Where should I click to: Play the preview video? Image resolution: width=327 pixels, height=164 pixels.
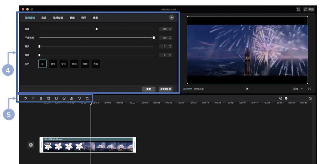tap(247, 89)
